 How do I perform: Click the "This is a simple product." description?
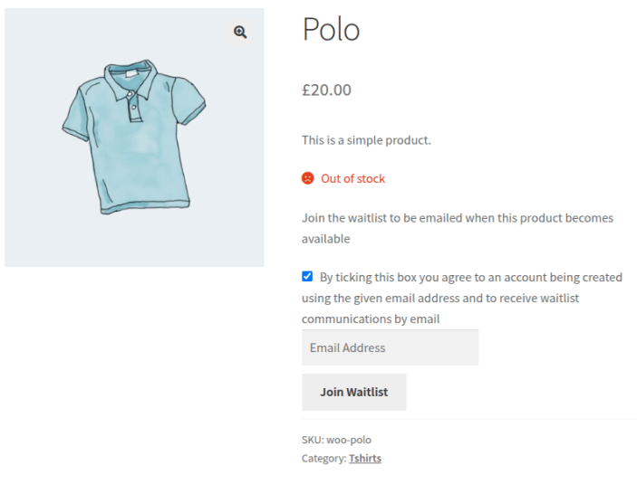[366, 140]
